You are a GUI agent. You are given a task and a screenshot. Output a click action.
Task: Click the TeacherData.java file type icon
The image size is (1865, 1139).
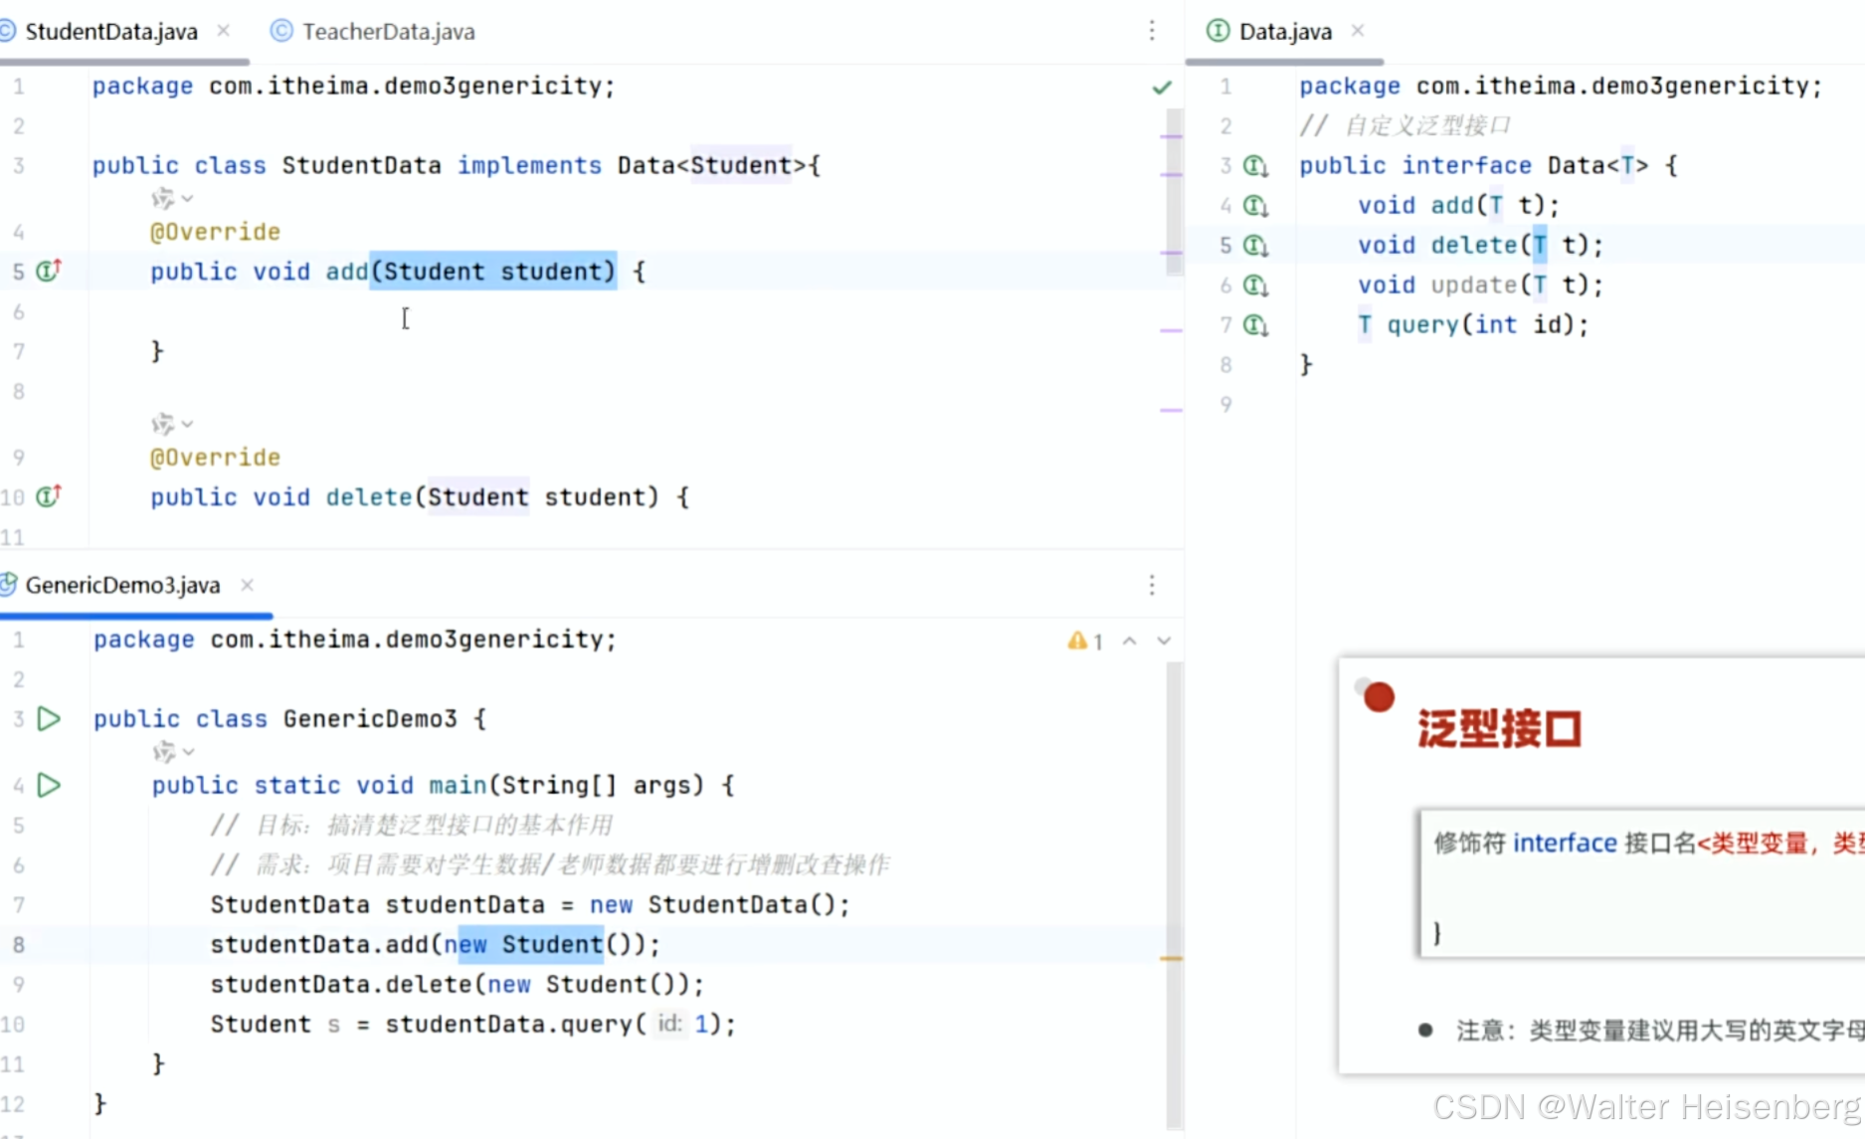click(x=281, y=32)
